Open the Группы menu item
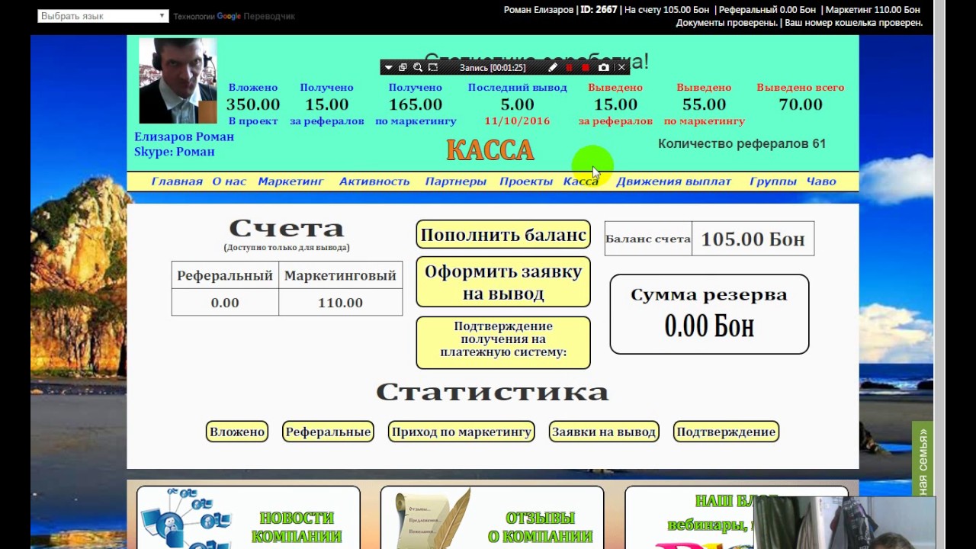The width and height of the screenshot is (976, 549). [773, 181]
